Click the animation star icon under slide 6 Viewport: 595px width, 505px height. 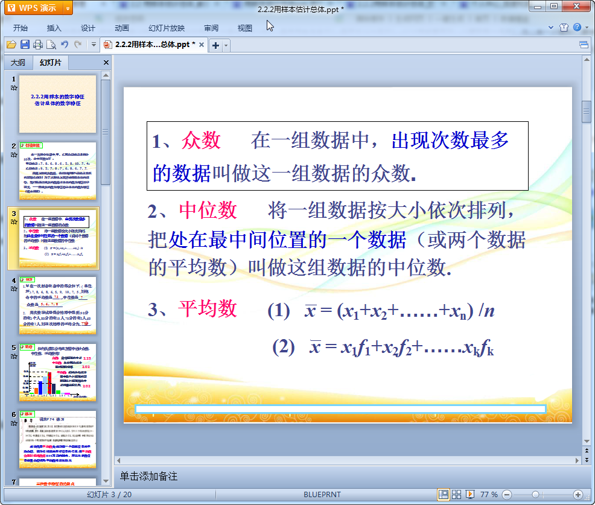click(x=14, y=423)
